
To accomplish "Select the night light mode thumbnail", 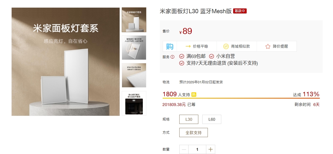I will [x=134, y=103].
